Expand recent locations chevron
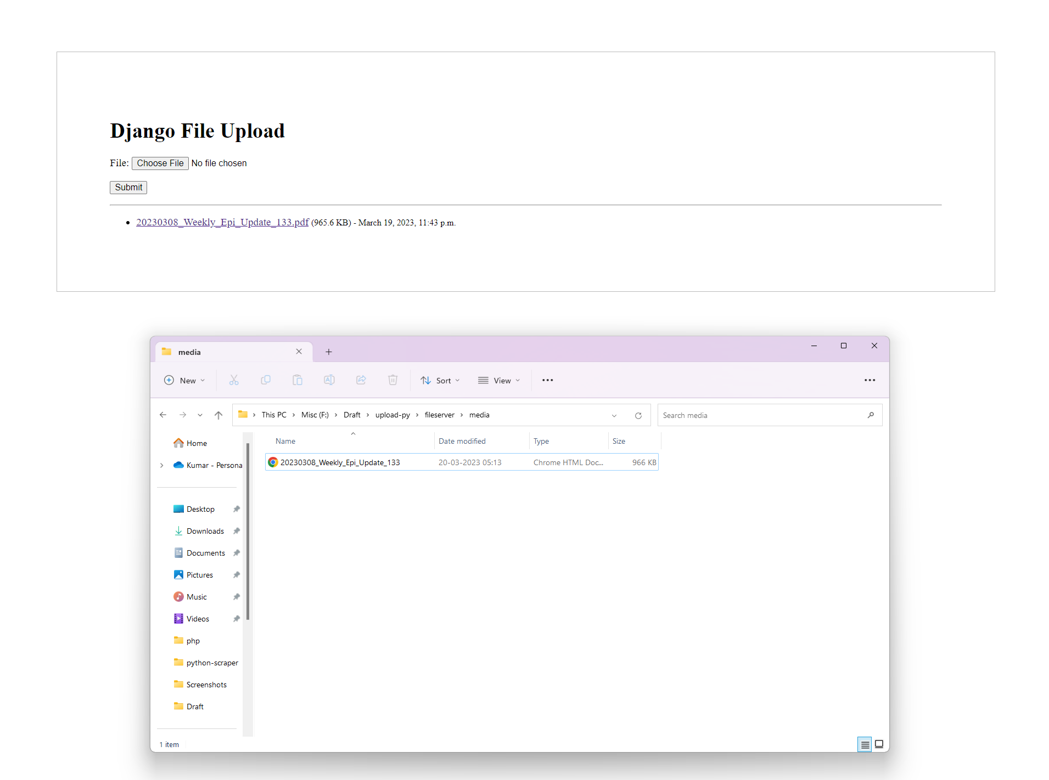Screen dimensions: 1049x780 pos(200,415)
